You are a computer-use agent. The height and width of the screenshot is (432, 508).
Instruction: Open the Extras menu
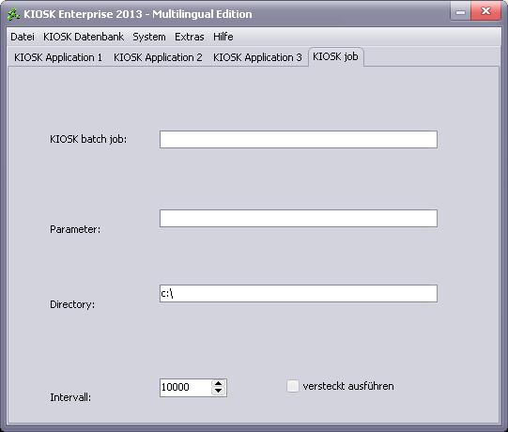(x=190, y=37)
